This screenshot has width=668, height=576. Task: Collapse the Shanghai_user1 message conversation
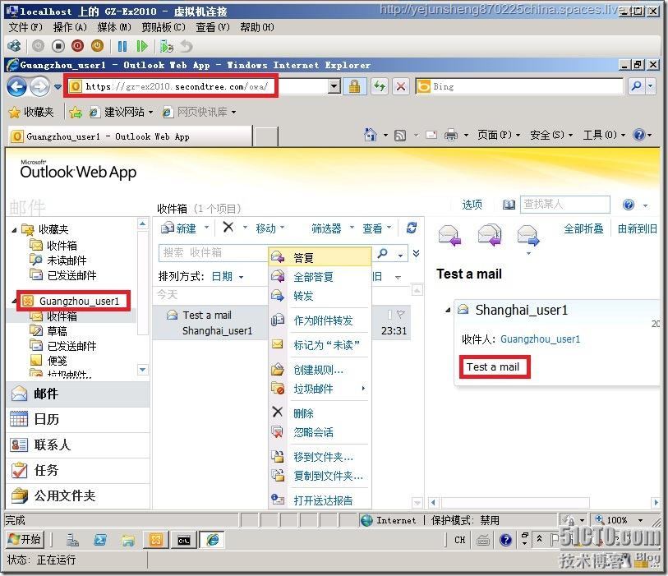point(448,310)
